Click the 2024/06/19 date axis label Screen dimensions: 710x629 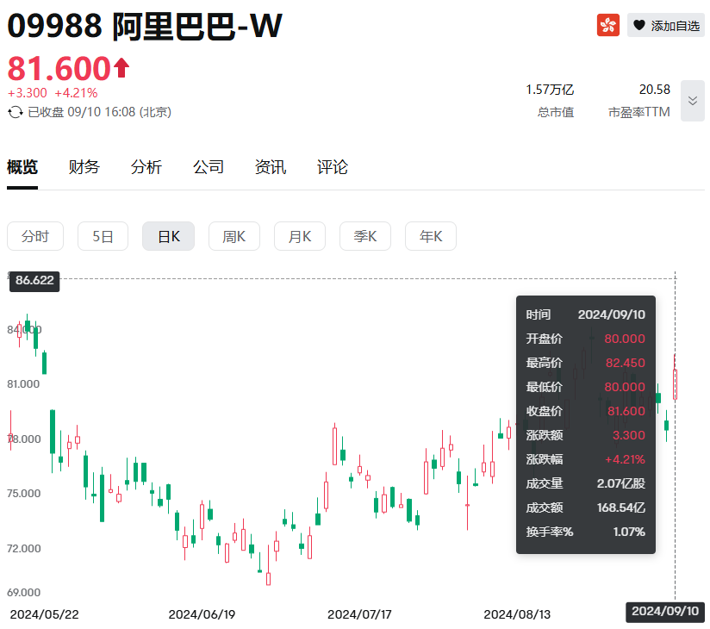coord(202,614)
